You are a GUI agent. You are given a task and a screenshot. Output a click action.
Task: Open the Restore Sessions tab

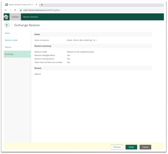pos(31,17)
